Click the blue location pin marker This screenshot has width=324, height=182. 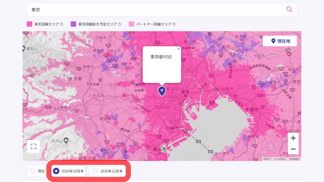[162, 91]
